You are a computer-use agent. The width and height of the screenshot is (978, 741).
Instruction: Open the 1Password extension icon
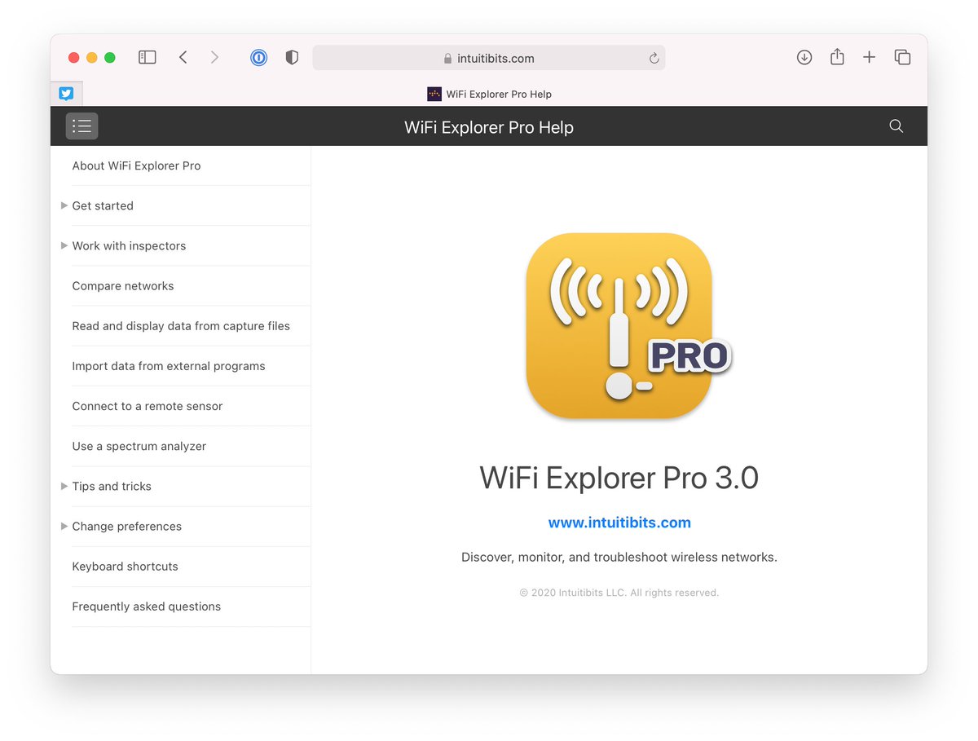[258, 57]
